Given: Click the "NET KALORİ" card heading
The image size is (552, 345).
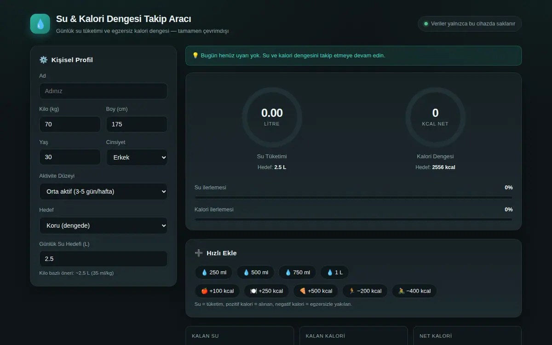Looking at the screenshot, I should (436, 336).
